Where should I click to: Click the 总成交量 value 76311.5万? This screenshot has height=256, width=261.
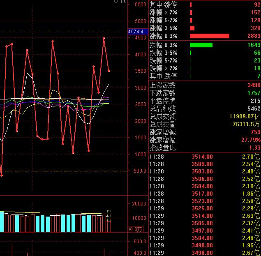point(247,124)
